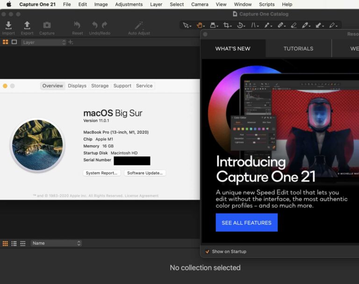Add a new layer with plus icon

(71, 42)
